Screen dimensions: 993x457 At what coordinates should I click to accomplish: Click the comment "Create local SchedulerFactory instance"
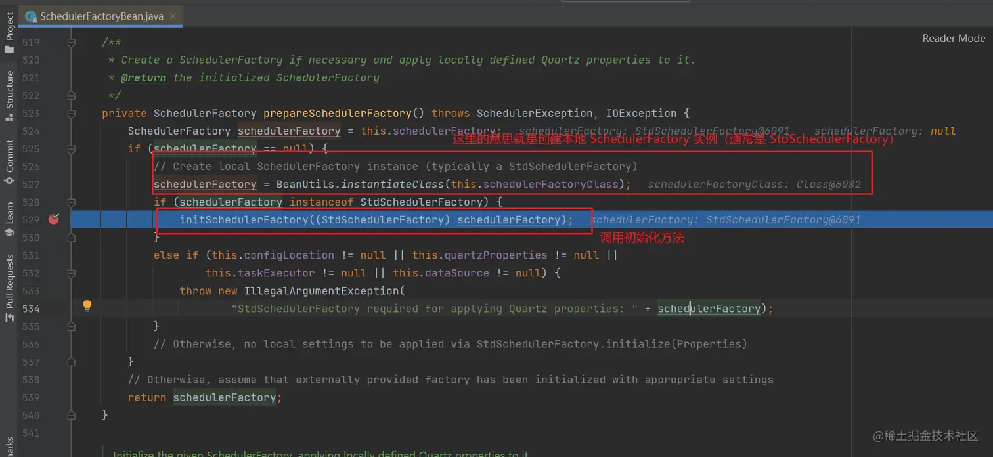coord(395,166)
